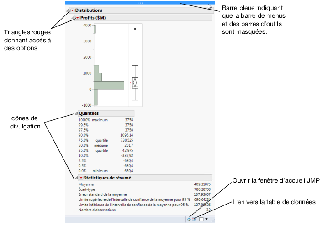
Task: Click the Limite inférieure confidence interval label
Action: (x=133, y=205)
